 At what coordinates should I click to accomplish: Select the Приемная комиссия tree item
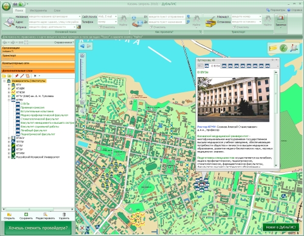(32, 107)
